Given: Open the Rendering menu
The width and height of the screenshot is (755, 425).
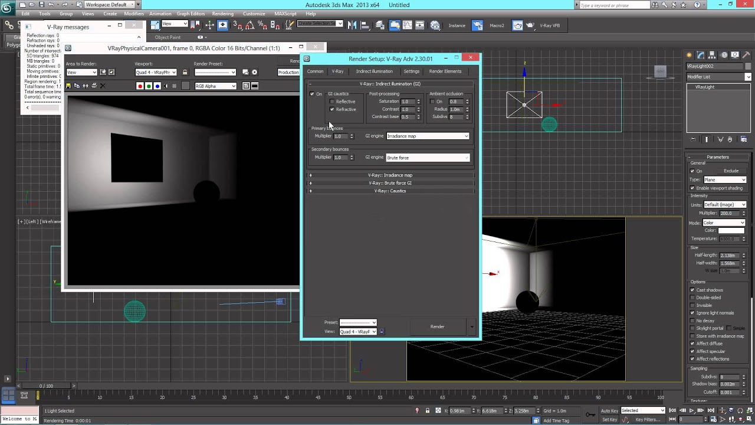Looking at the screenshot, I should [x=222, y=14].
